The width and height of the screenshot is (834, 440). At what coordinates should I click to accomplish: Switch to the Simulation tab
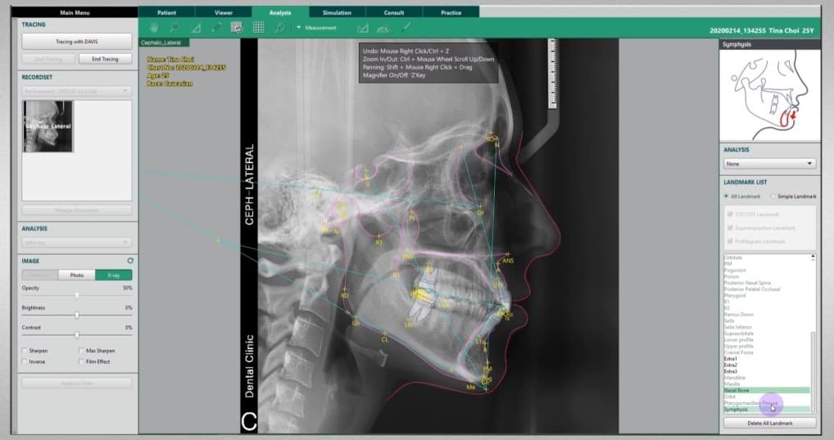(337, 13)
